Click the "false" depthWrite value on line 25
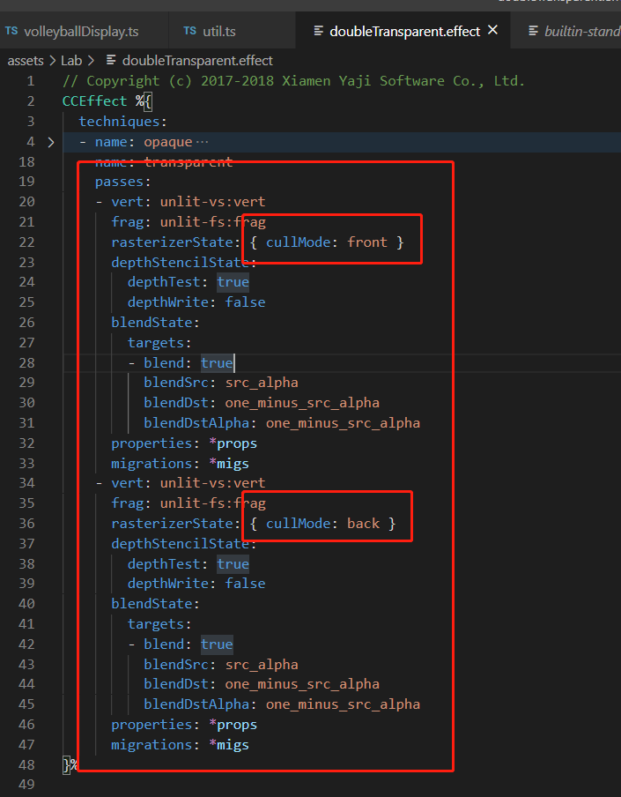Image resolution: width=621 pixels, height=797 pixels. 245,302
